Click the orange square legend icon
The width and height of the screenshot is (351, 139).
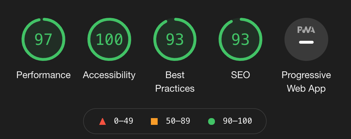pyautogui.click(x=154, y=121)
